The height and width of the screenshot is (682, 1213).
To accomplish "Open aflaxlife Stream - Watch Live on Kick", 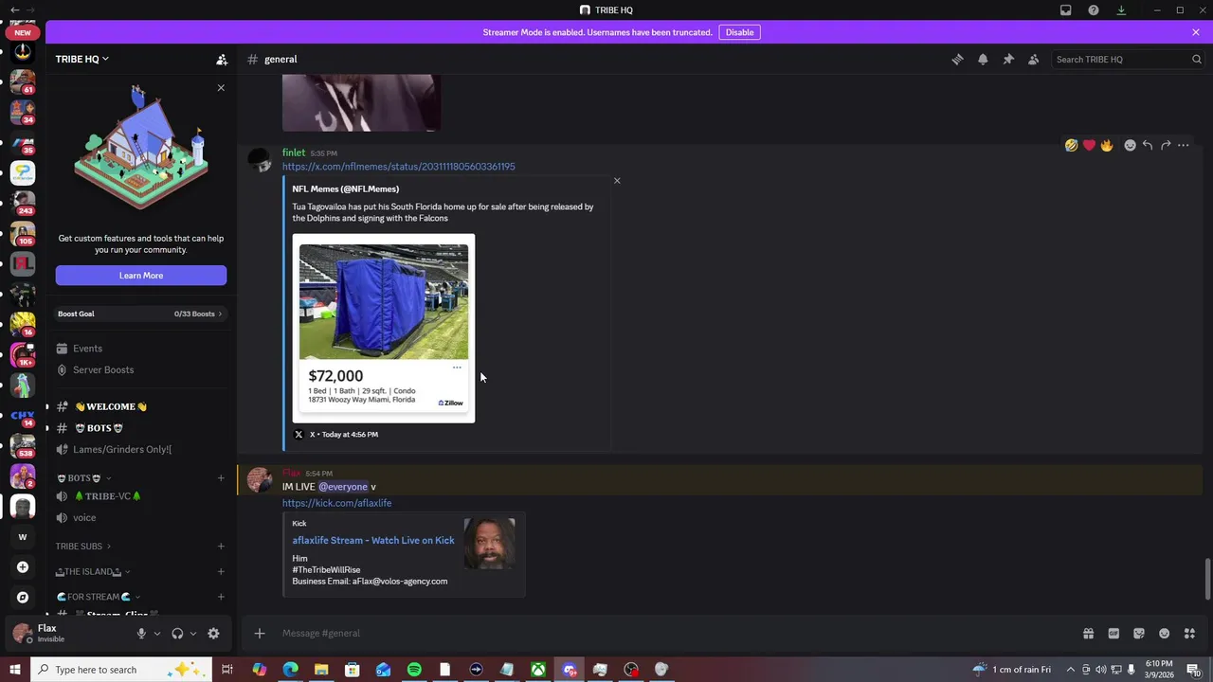I will pyautogui.click(x=373, y=540).
